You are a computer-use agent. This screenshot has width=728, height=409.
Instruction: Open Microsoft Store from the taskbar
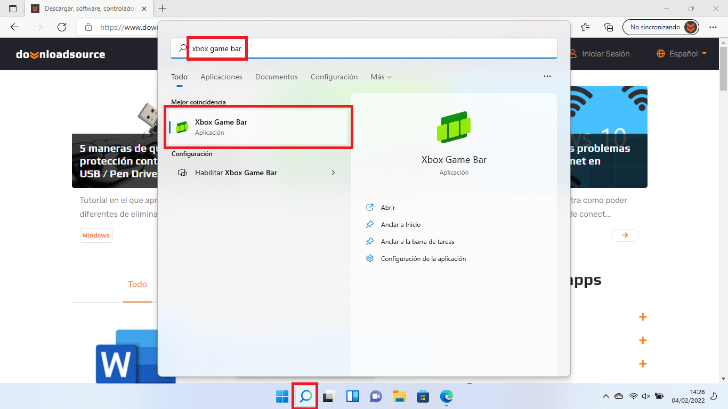pyautogui.click(x=423, y=396)
